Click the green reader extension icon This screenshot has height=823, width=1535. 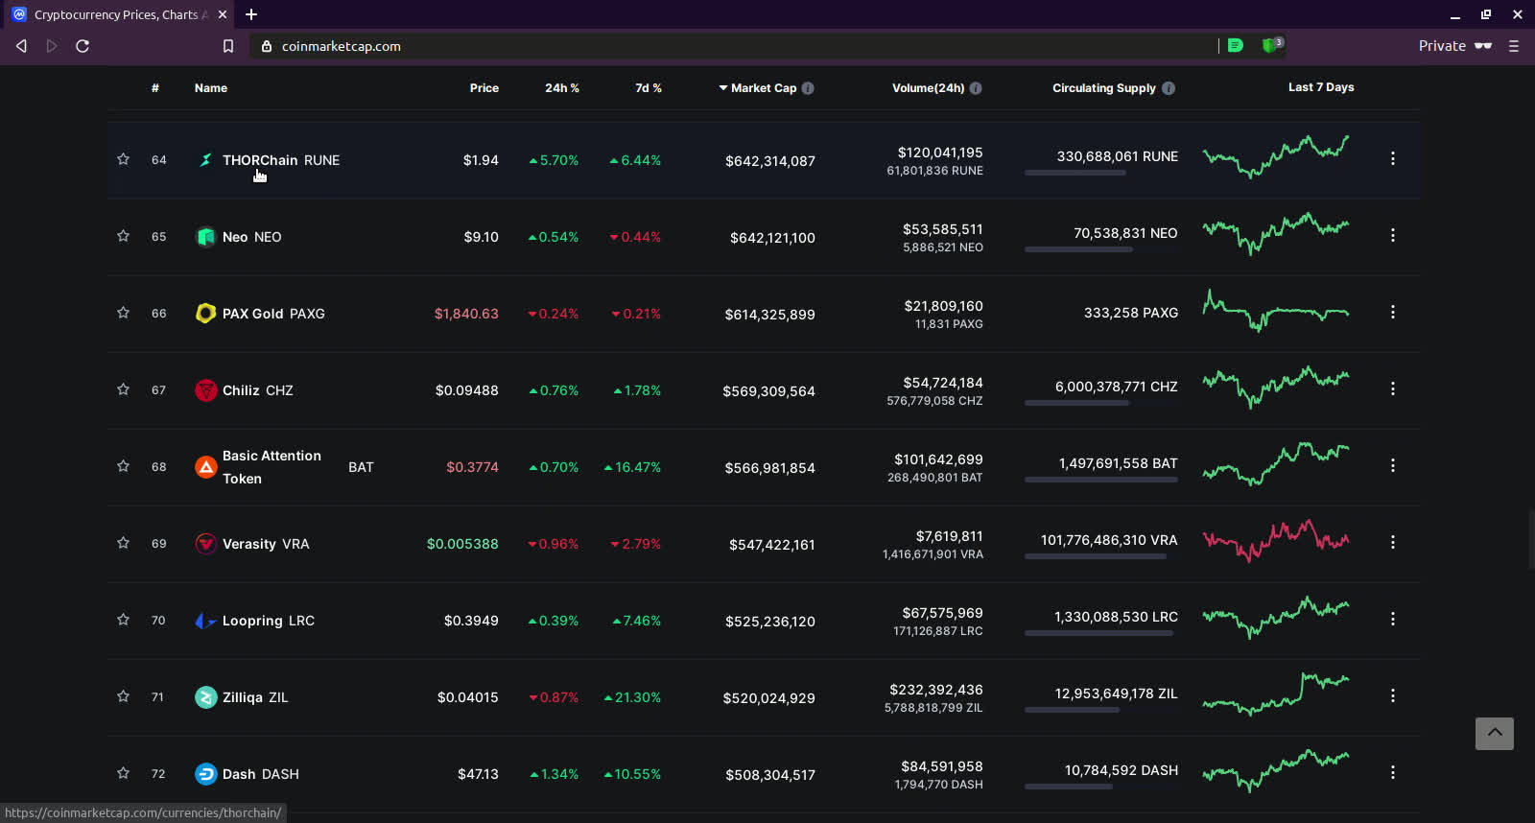click(x=1236, y=45)
